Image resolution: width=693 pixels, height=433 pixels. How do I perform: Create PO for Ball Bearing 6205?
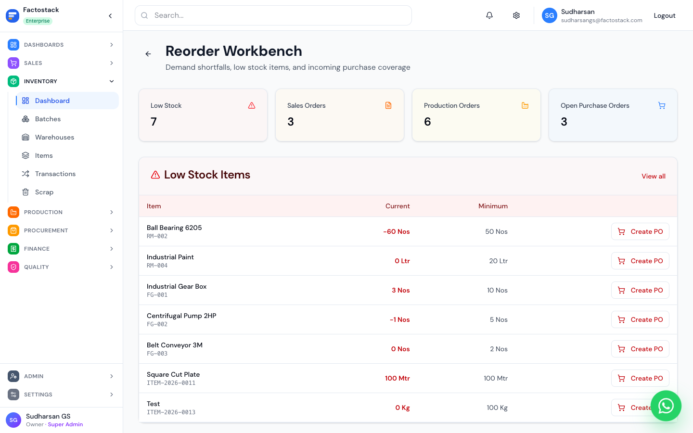[640, 231]
